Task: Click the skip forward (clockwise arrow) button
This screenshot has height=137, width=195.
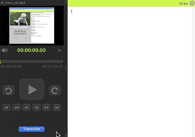Action: (55, 90)
